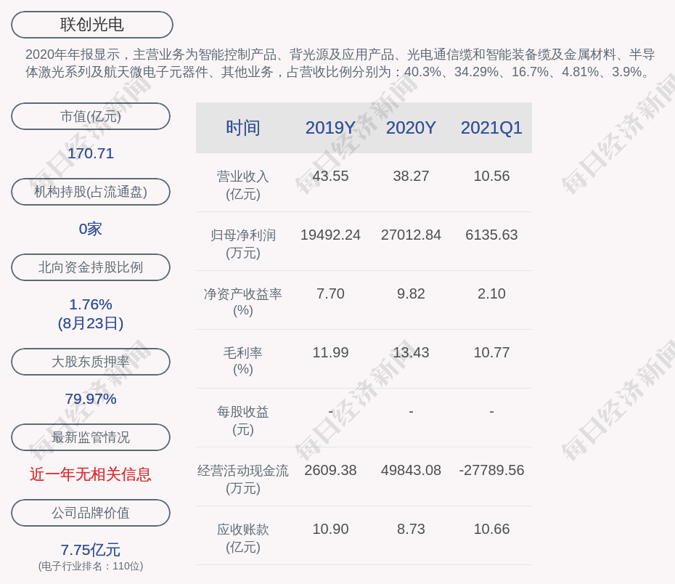Select revenue cell '10.56'
This screenshot has width=675, height=584.
point(491,177)
